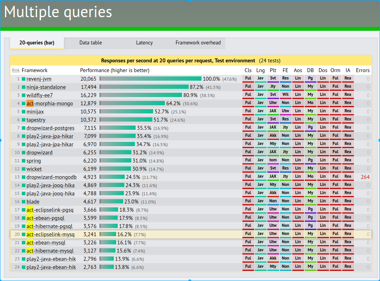Click the green color square beside spring

[x=23, y=161]
